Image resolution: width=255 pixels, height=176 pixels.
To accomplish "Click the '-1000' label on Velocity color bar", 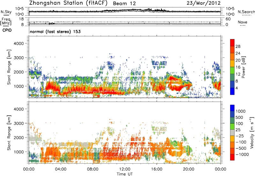I will [242, 154].
